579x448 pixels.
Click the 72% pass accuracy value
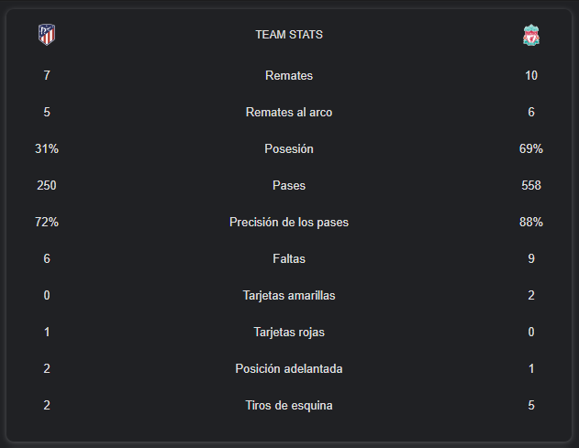click(47, 223)
